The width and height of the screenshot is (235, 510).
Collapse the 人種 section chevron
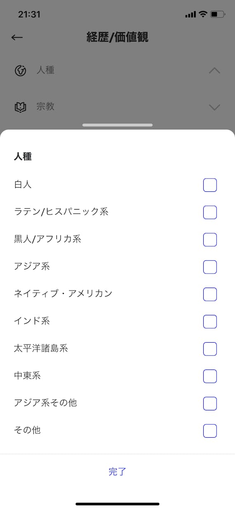click(x=214, y=71)
